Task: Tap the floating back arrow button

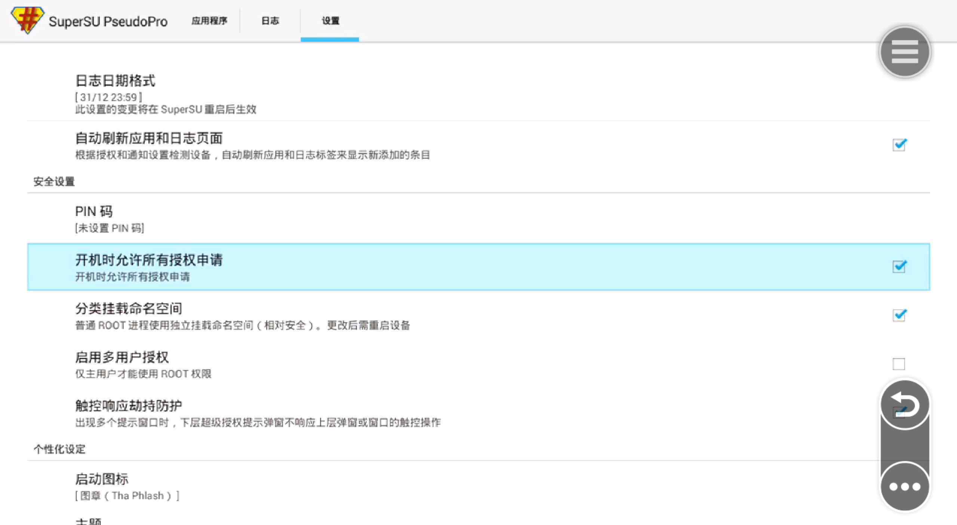Action: [x=905, y=405]
